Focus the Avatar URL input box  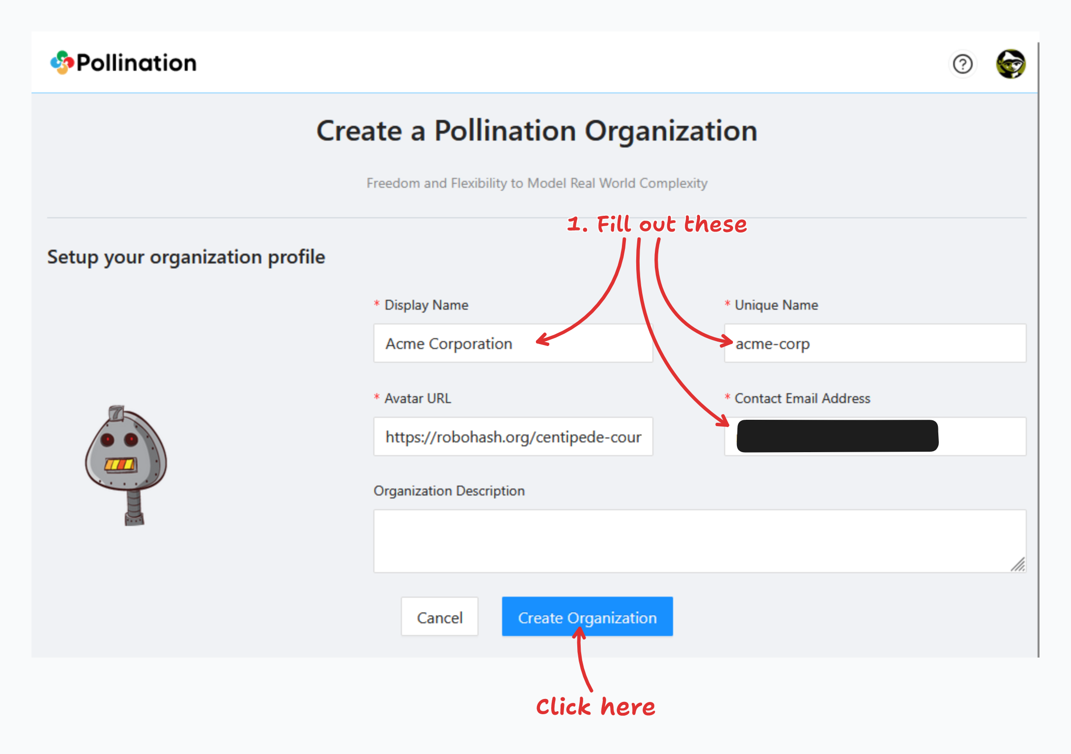click(512, 437)
